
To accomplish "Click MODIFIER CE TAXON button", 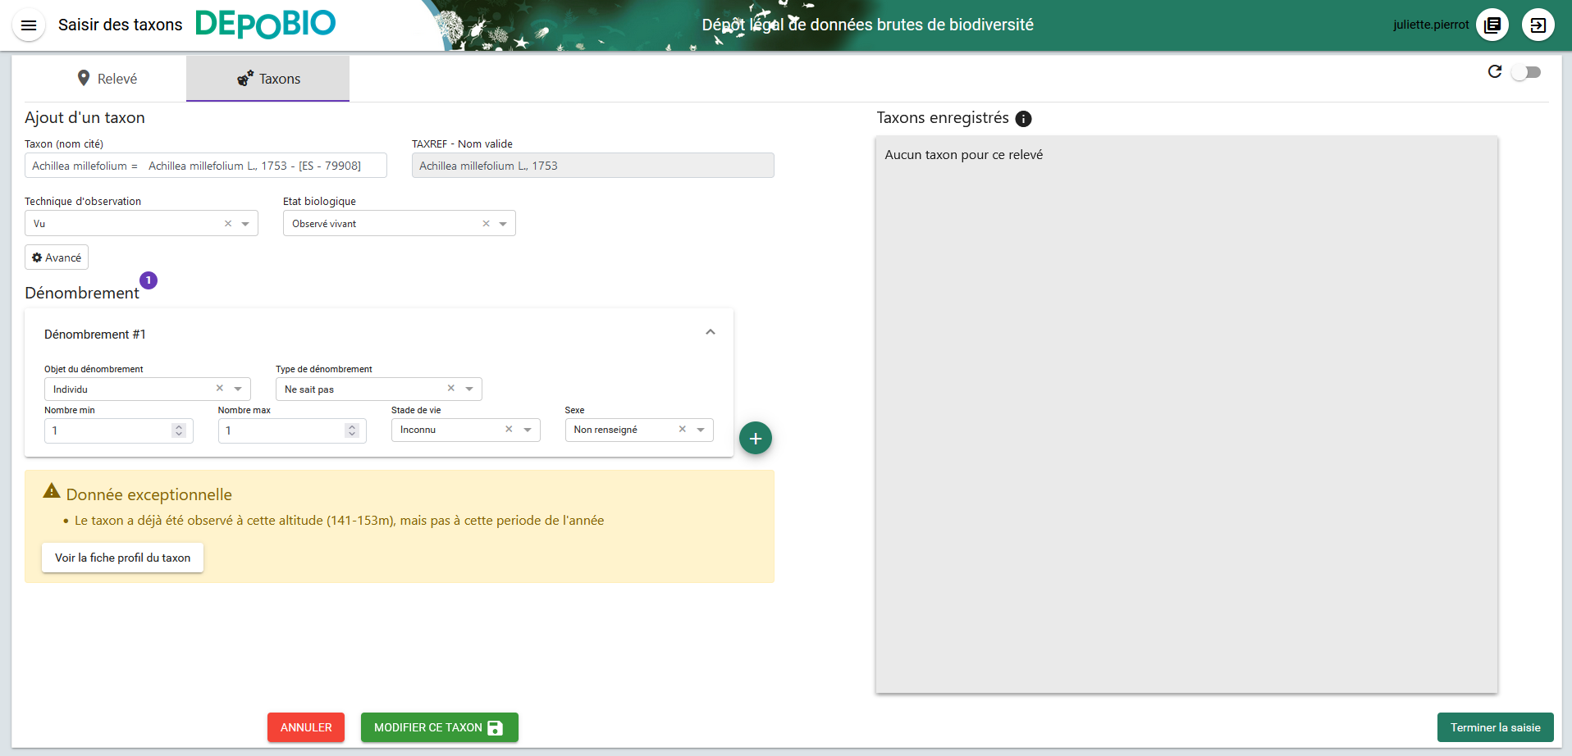I will (x=440, y=727).
